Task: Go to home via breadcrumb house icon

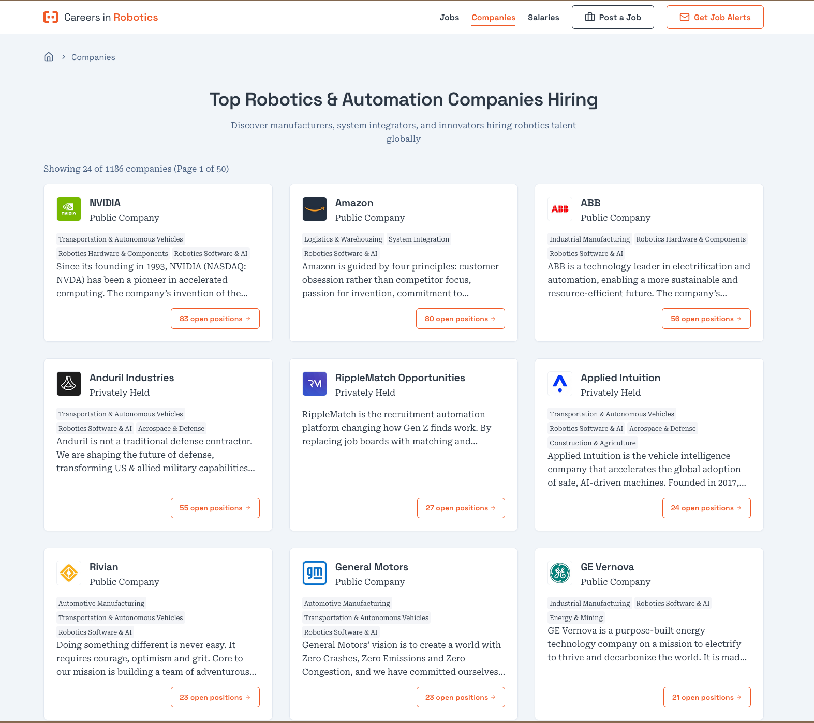Action: (x=49, y=57)
